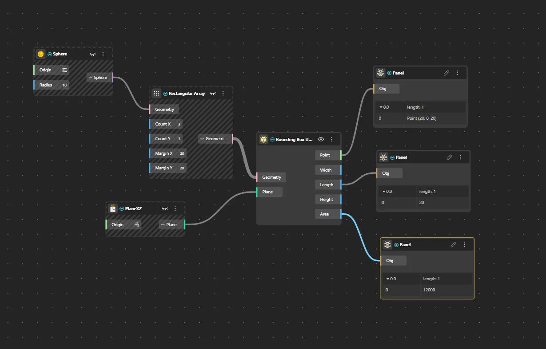Click status circle on the Area panel
The width and height of the screenshot is (546, 349).
(396, 245)
